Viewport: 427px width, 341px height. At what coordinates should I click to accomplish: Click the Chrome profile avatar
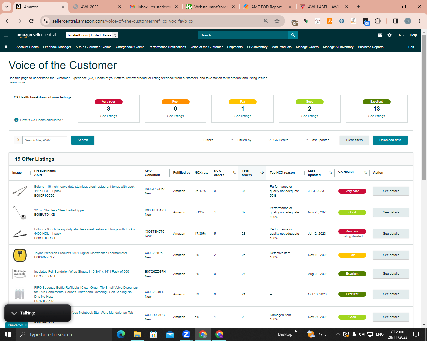[x=408, y=21]
